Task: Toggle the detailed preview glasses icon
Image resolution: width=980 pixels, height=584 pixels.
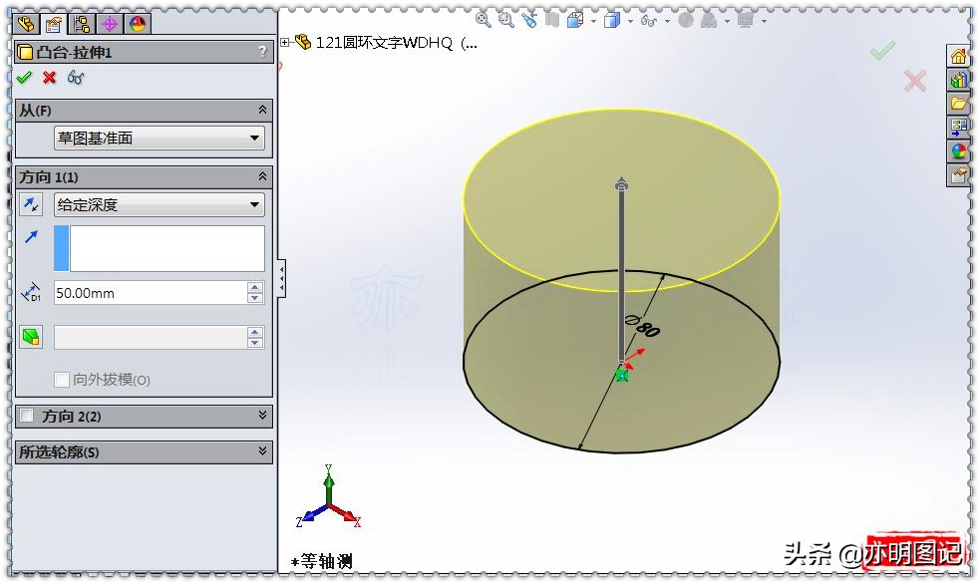Action: tap(74, 78)
